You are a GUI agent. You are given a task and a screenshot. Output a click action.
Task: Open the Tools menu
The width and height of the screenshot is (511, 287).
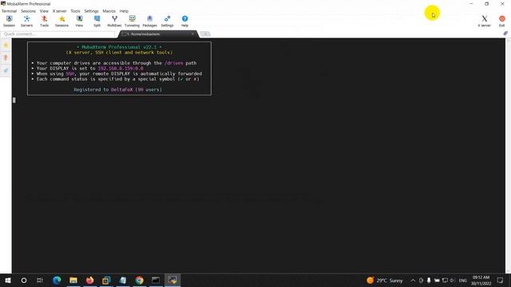pos(75,11)
